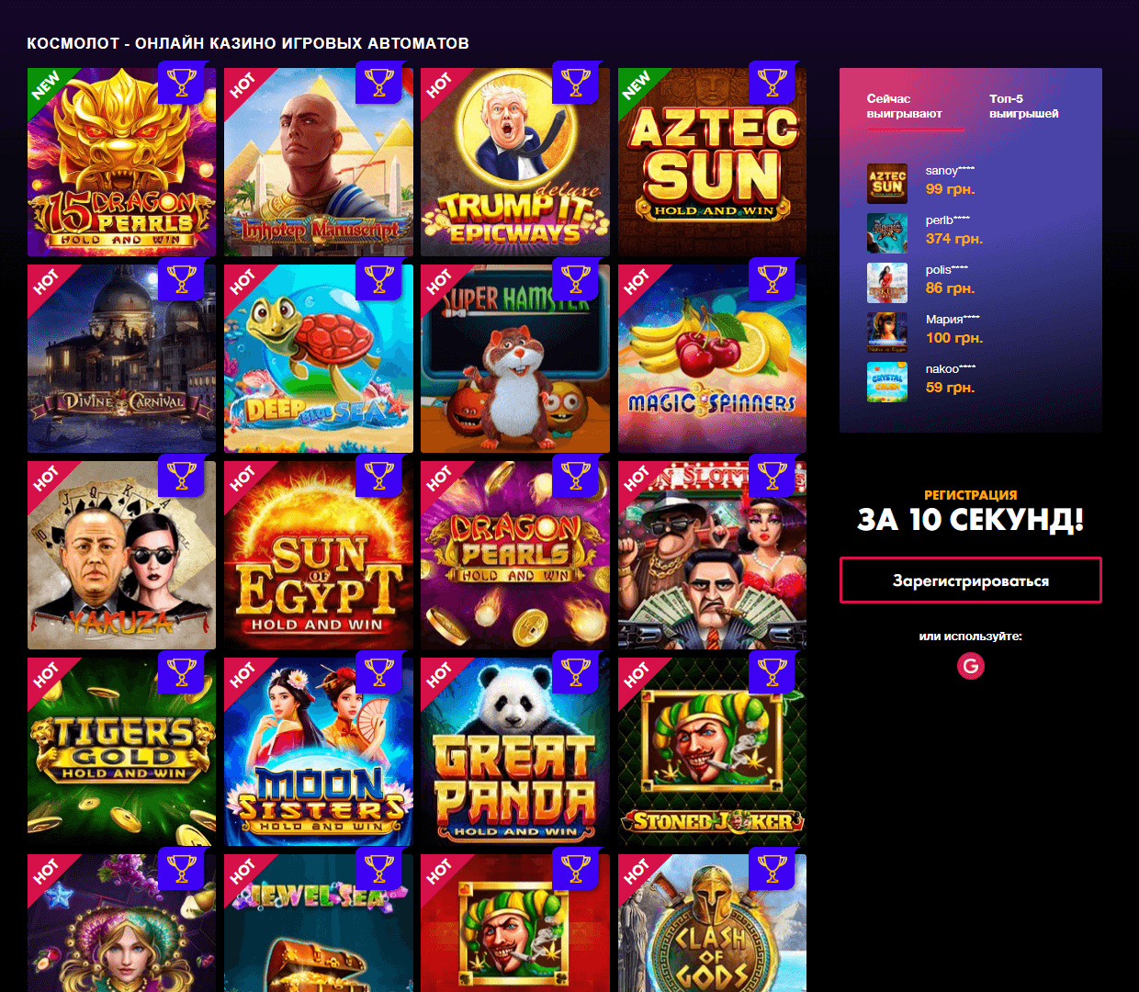Click the trophy icon on Aztec Sun tile
Screen dimensions: 1139x992
(x=772, y=84)
